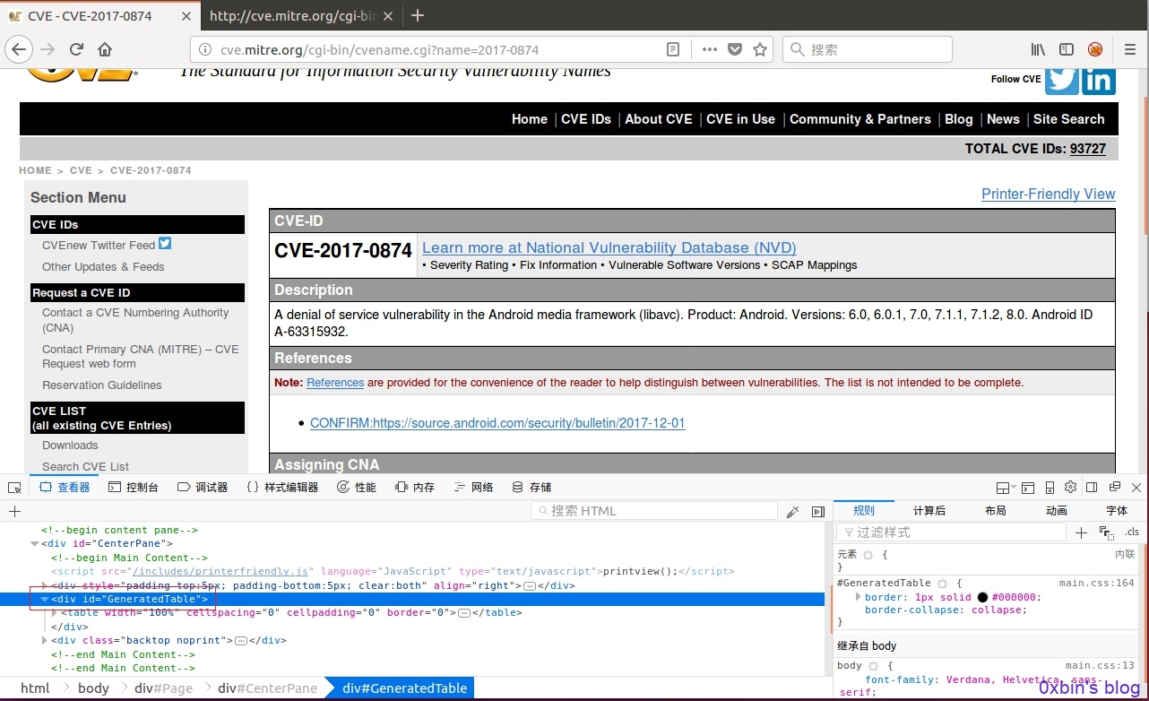Image resolution: width=1149 pixels, height=701 pixels.
Task: Open devtools settings gear
Action: 1070,488
